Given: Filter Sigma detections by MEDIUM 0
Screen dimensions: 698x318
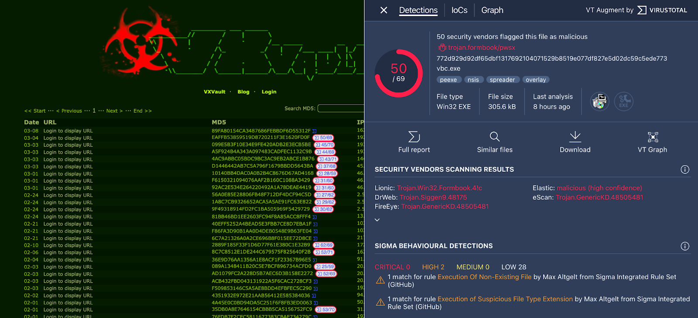Looking at the screenshot, I should (x=473, y=267).
